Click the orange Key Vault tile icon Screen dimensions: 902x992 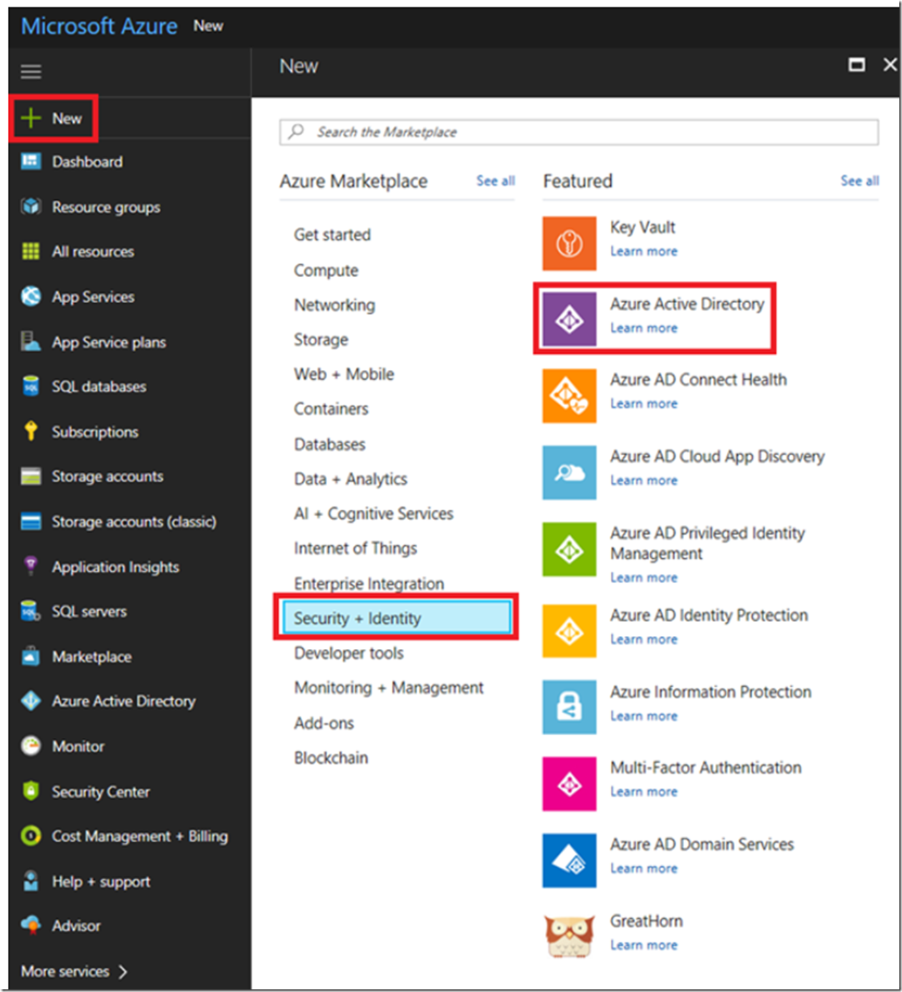569,244
